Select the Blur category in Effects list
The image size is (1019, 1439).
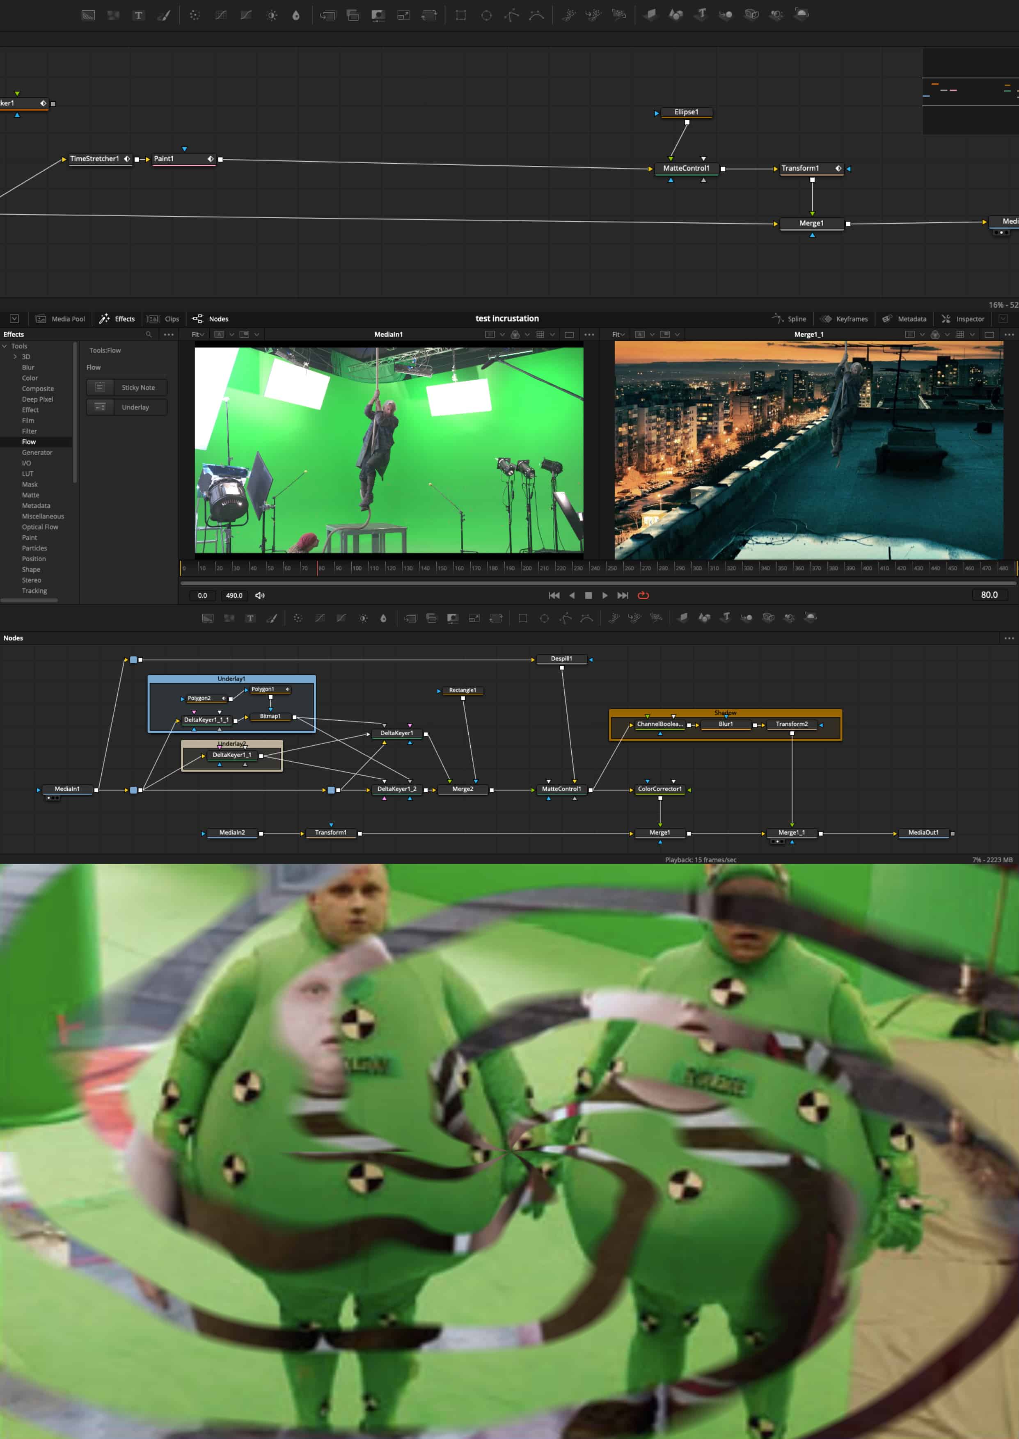click(x=28, y=368)
